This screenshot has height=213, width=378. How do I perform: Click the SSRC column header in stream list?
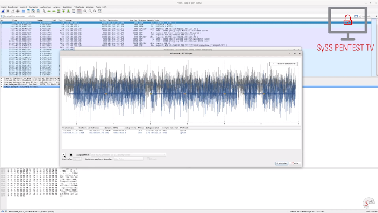(x=115, y=128)
